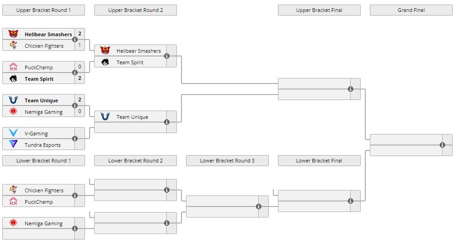Show match details for the Grand Final
Image resolution: width=459 pixels, height=240 pixels.
point(442,145)
